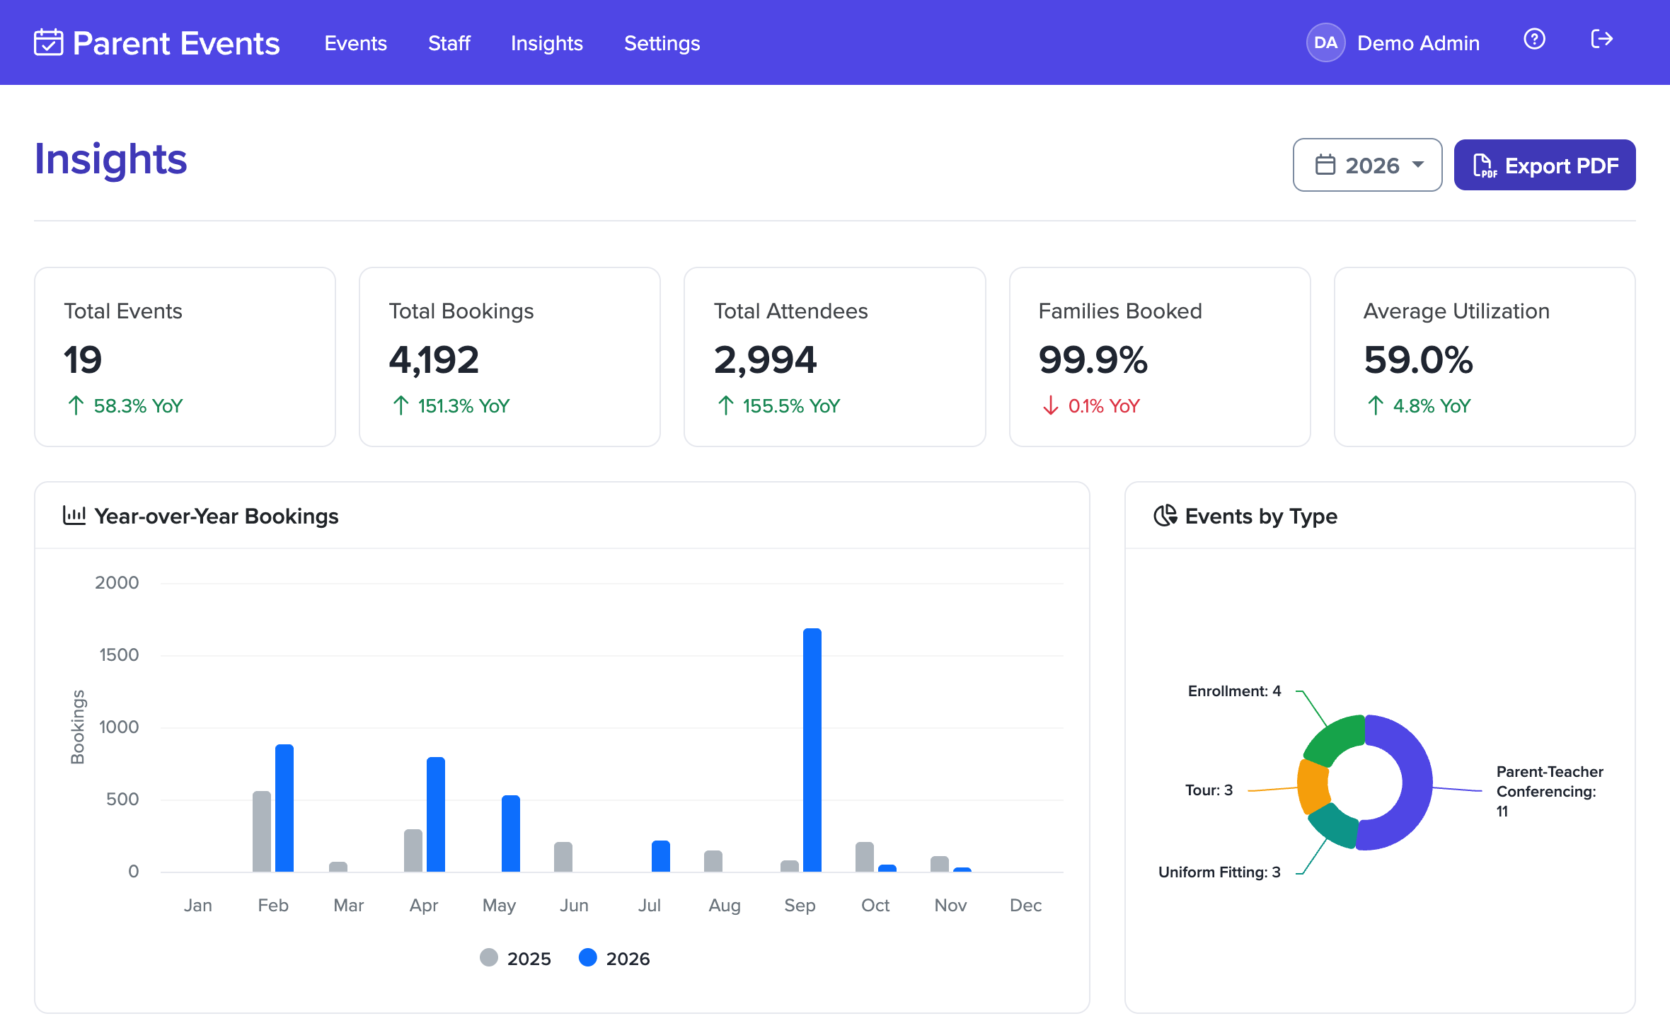Click the down arrow beside 0.1% YoY
Screen dimensions: 1670x1033
click(x=1051, y=405)
